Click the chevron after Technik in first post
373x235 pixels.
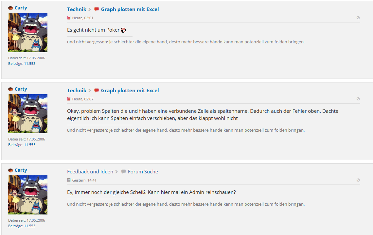(x=90, y=9)
